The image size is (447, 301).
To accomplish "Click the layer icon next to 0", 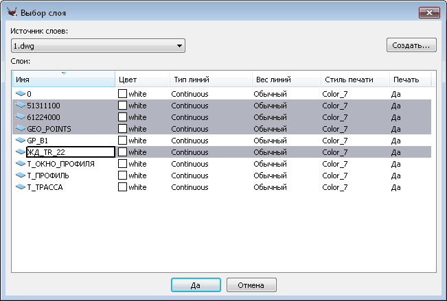I will coord(20,94).
